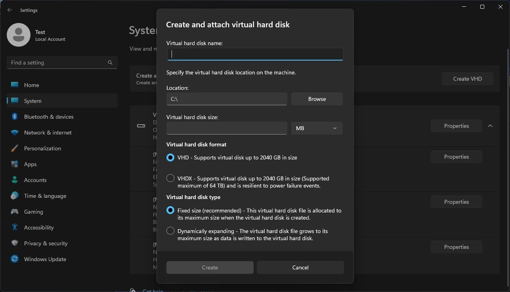Focus the virtual hard disk name field
The height and width of the screenshot is (292, 510).
point(255,54)
